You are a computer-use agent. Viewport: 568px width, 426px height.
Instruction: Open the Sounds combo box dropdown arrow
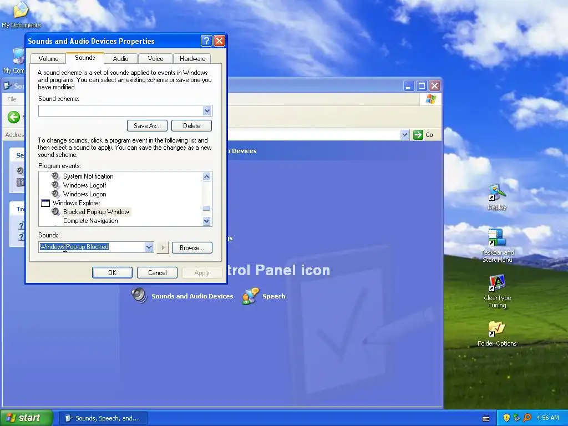(149, 247)
